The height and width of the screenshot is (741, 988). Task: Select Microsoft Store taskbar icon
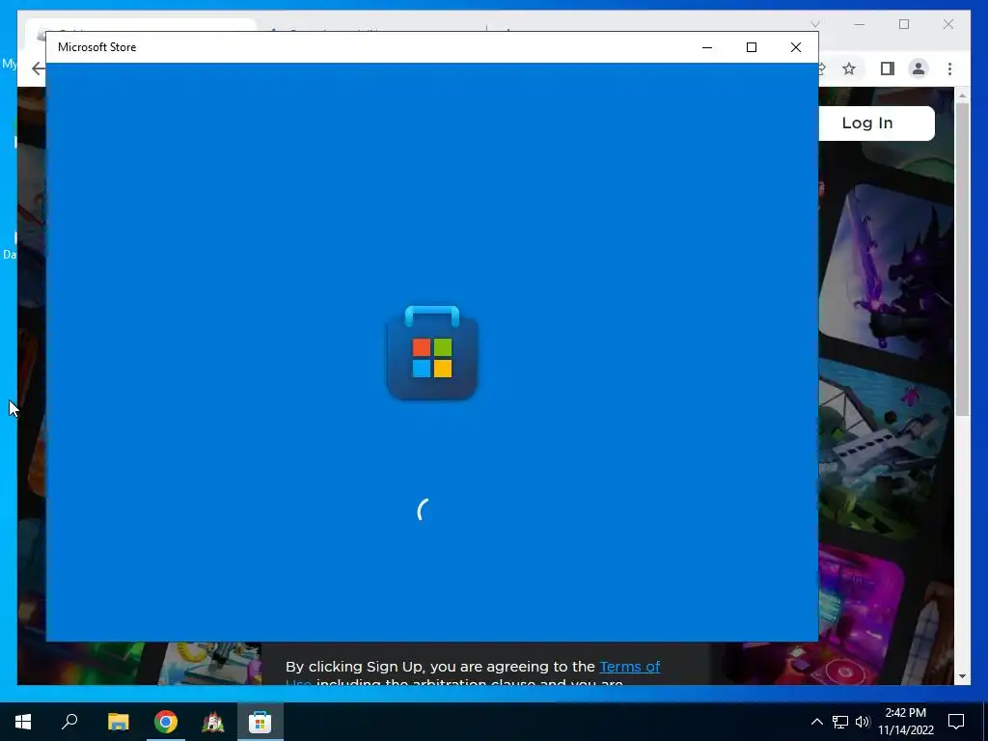tap(260, 722)
